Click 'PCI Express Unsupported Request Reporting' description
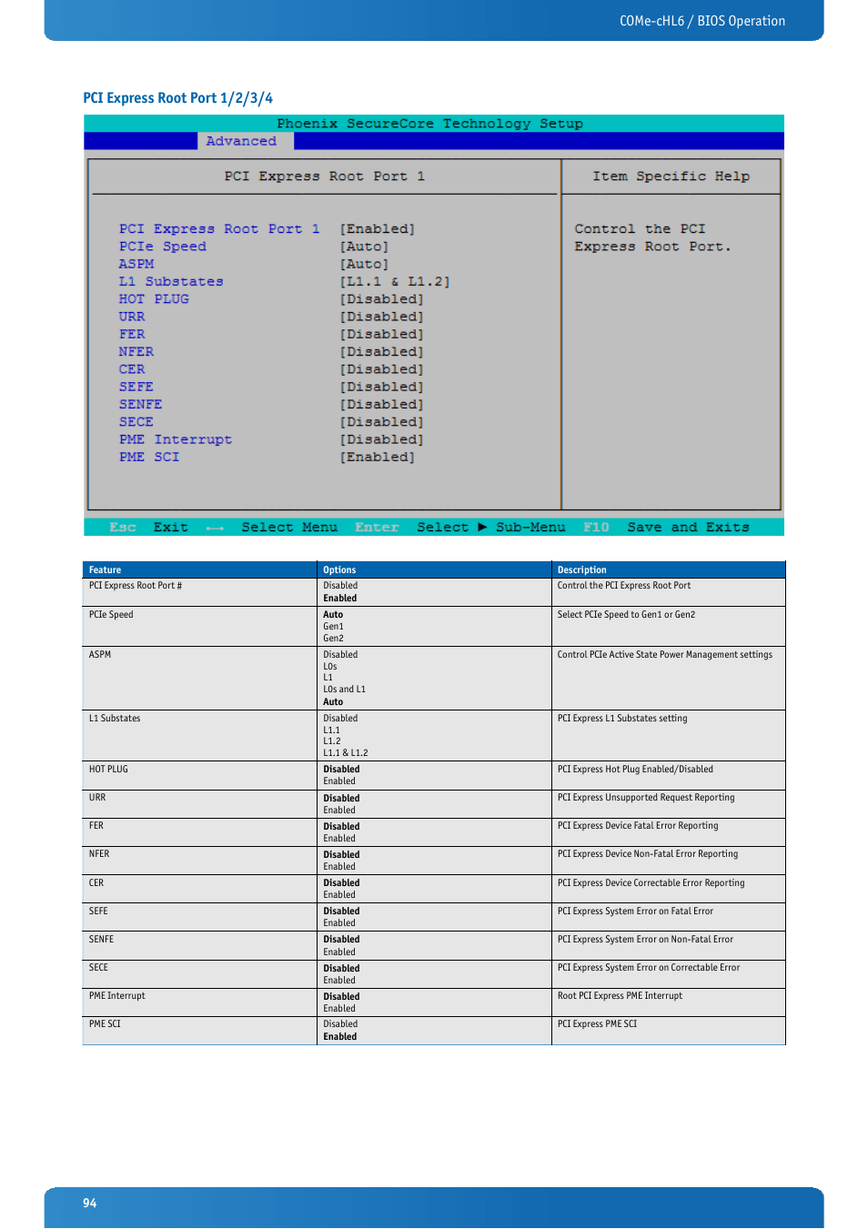This screenshot has height=1229, width=868. click(646, 798)
